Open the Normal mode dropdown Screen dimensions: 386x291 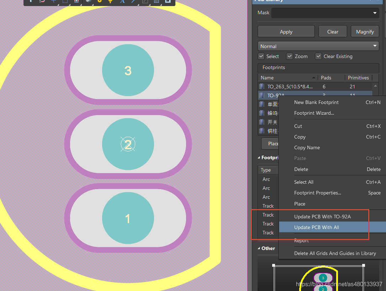click(375, 46)
